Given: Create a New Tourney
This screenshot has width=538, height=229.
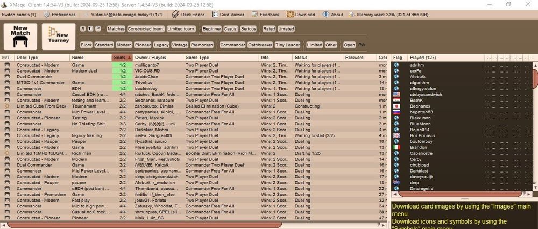Looking at the screenshot, I should (59, 37).
